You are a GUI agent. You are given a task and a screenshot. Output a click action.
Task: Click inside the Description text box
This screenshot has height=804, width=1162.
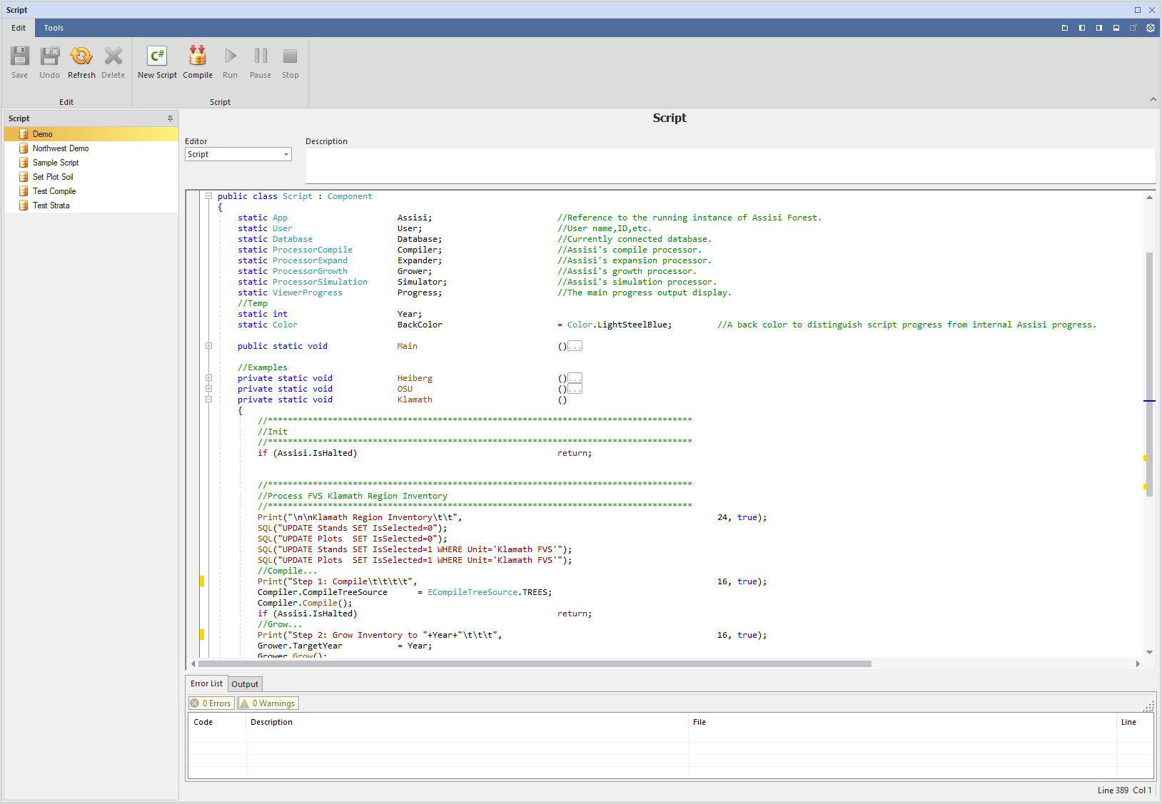click(x=730, y=166)
